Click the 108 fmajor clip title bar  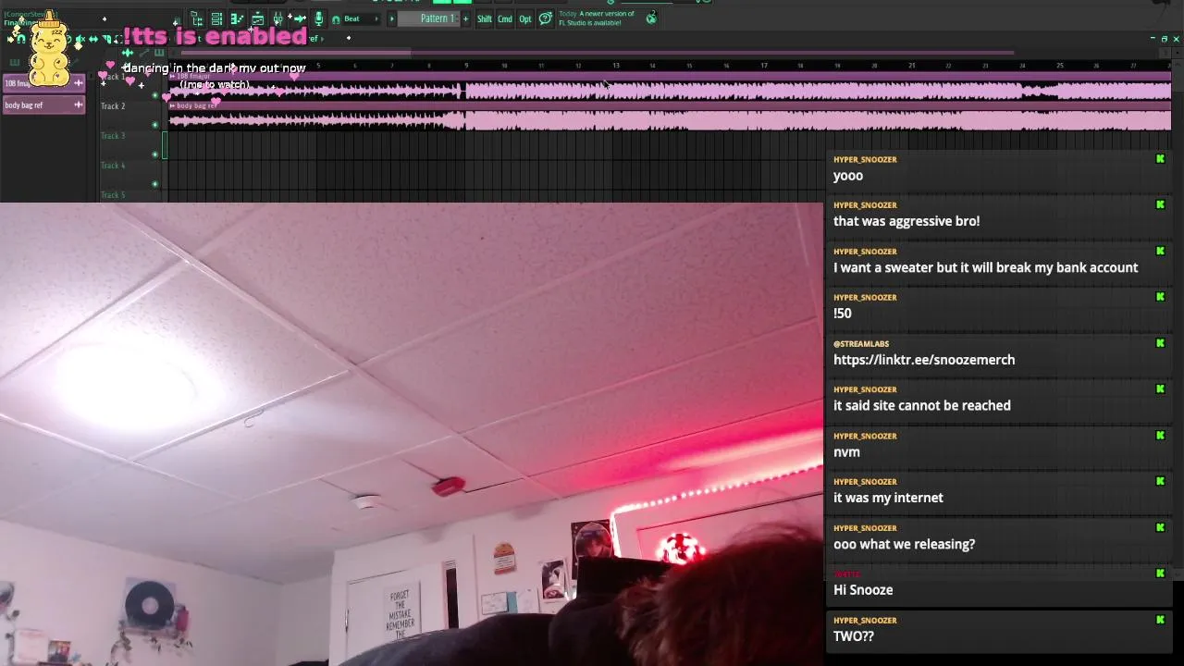(670, 76)
